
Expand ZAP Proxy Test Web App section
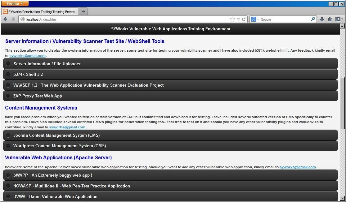170,96
